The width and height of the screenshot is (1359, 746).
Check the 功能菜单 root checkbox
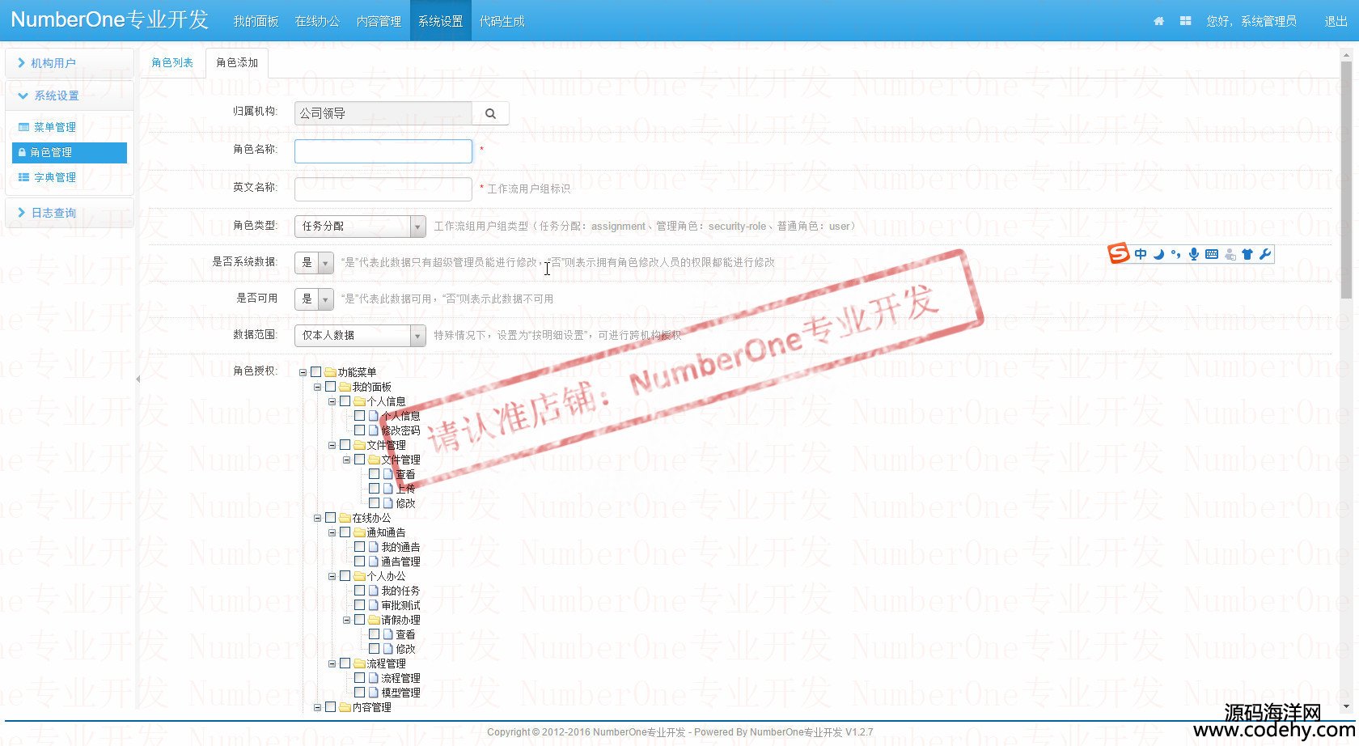[316, 372]
